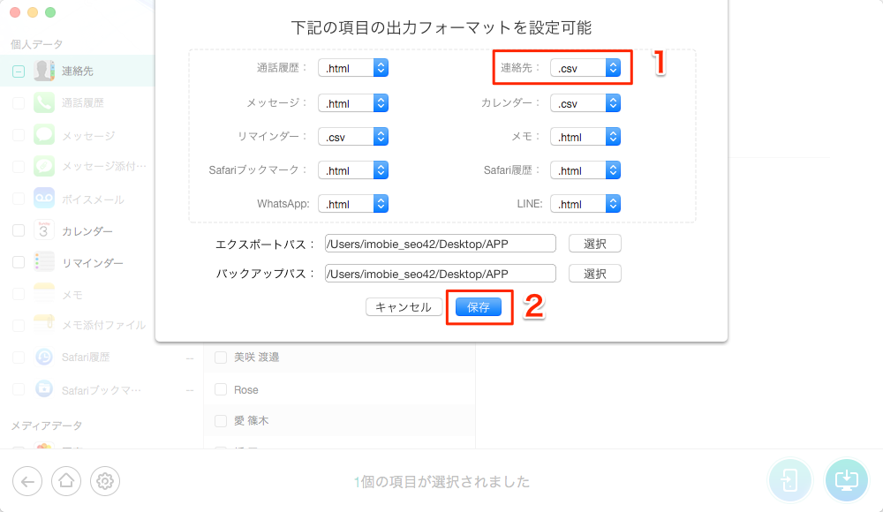The width and height of the screenshot is (883, 512).
Task: Click the Rose contact name
Action: [x=246, y=390]
